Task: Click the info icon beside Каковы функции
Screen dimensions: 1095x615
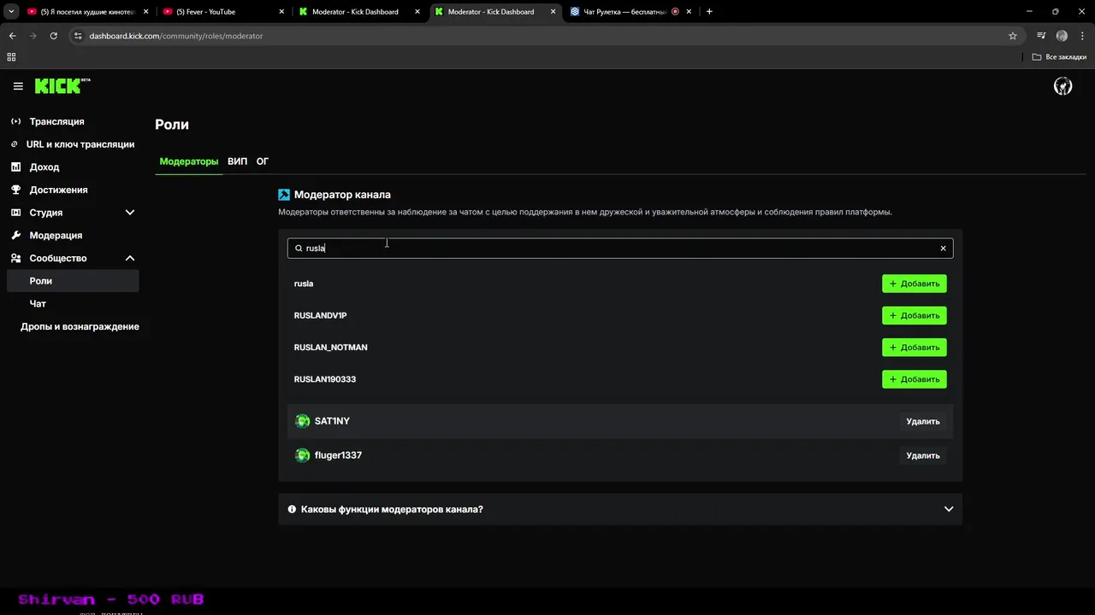Action: [x=292, y=509]
